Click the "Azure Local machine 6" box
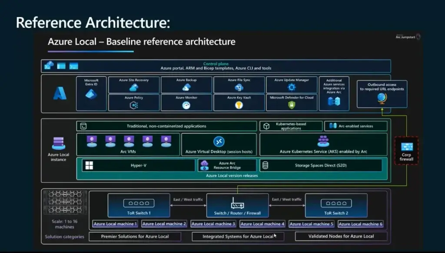Viewport: 445px width, 253px height. click(x=360, y=224)
